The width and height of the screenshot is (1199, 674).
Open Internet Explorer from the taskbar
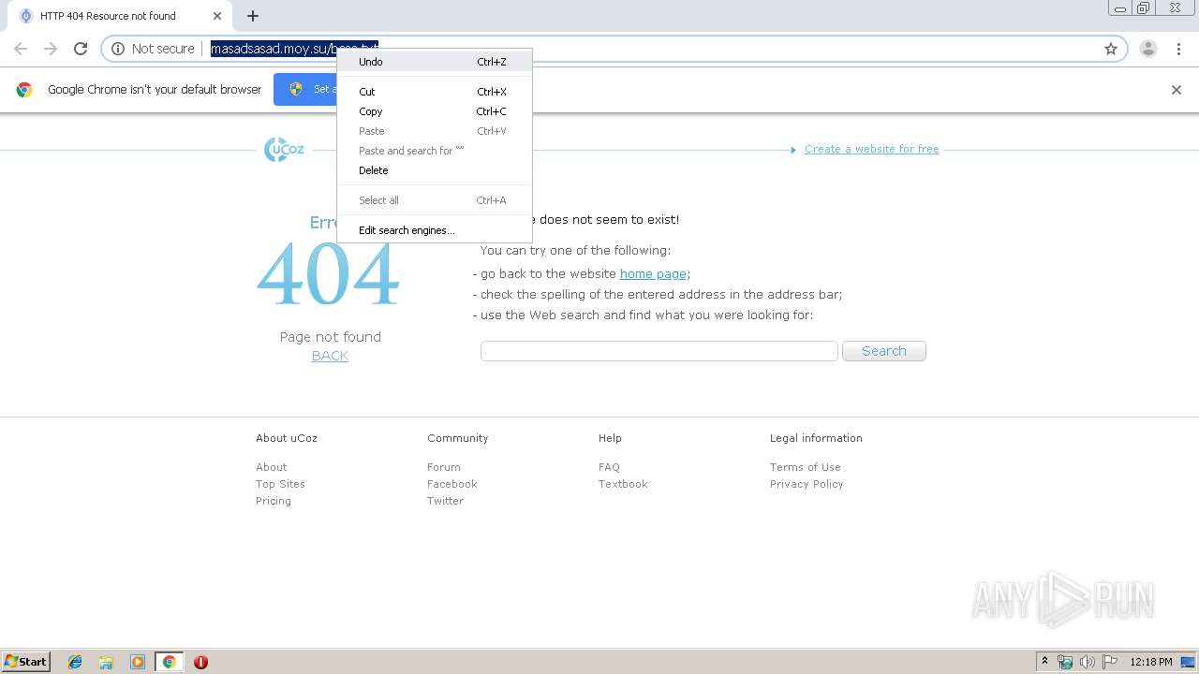pos(75,662)
